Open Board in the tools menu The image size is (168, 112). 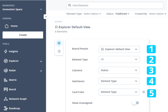(12, 89)
